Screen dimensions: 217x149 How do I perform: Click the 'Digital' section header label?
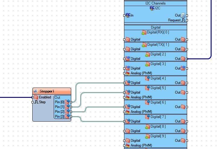point(155,27)
